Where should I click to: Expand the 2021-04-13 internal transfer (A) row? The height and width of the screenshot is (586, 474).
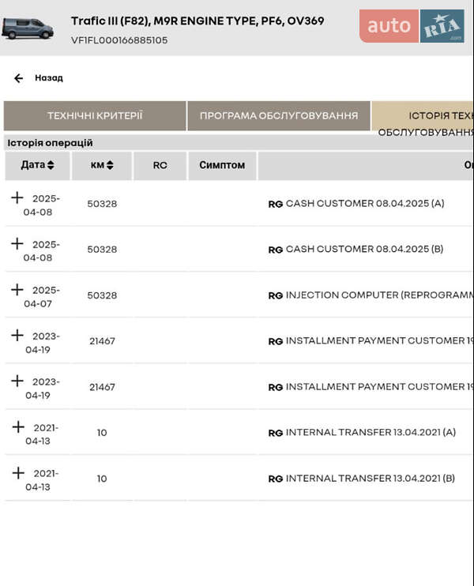click(x=17, y=426)
